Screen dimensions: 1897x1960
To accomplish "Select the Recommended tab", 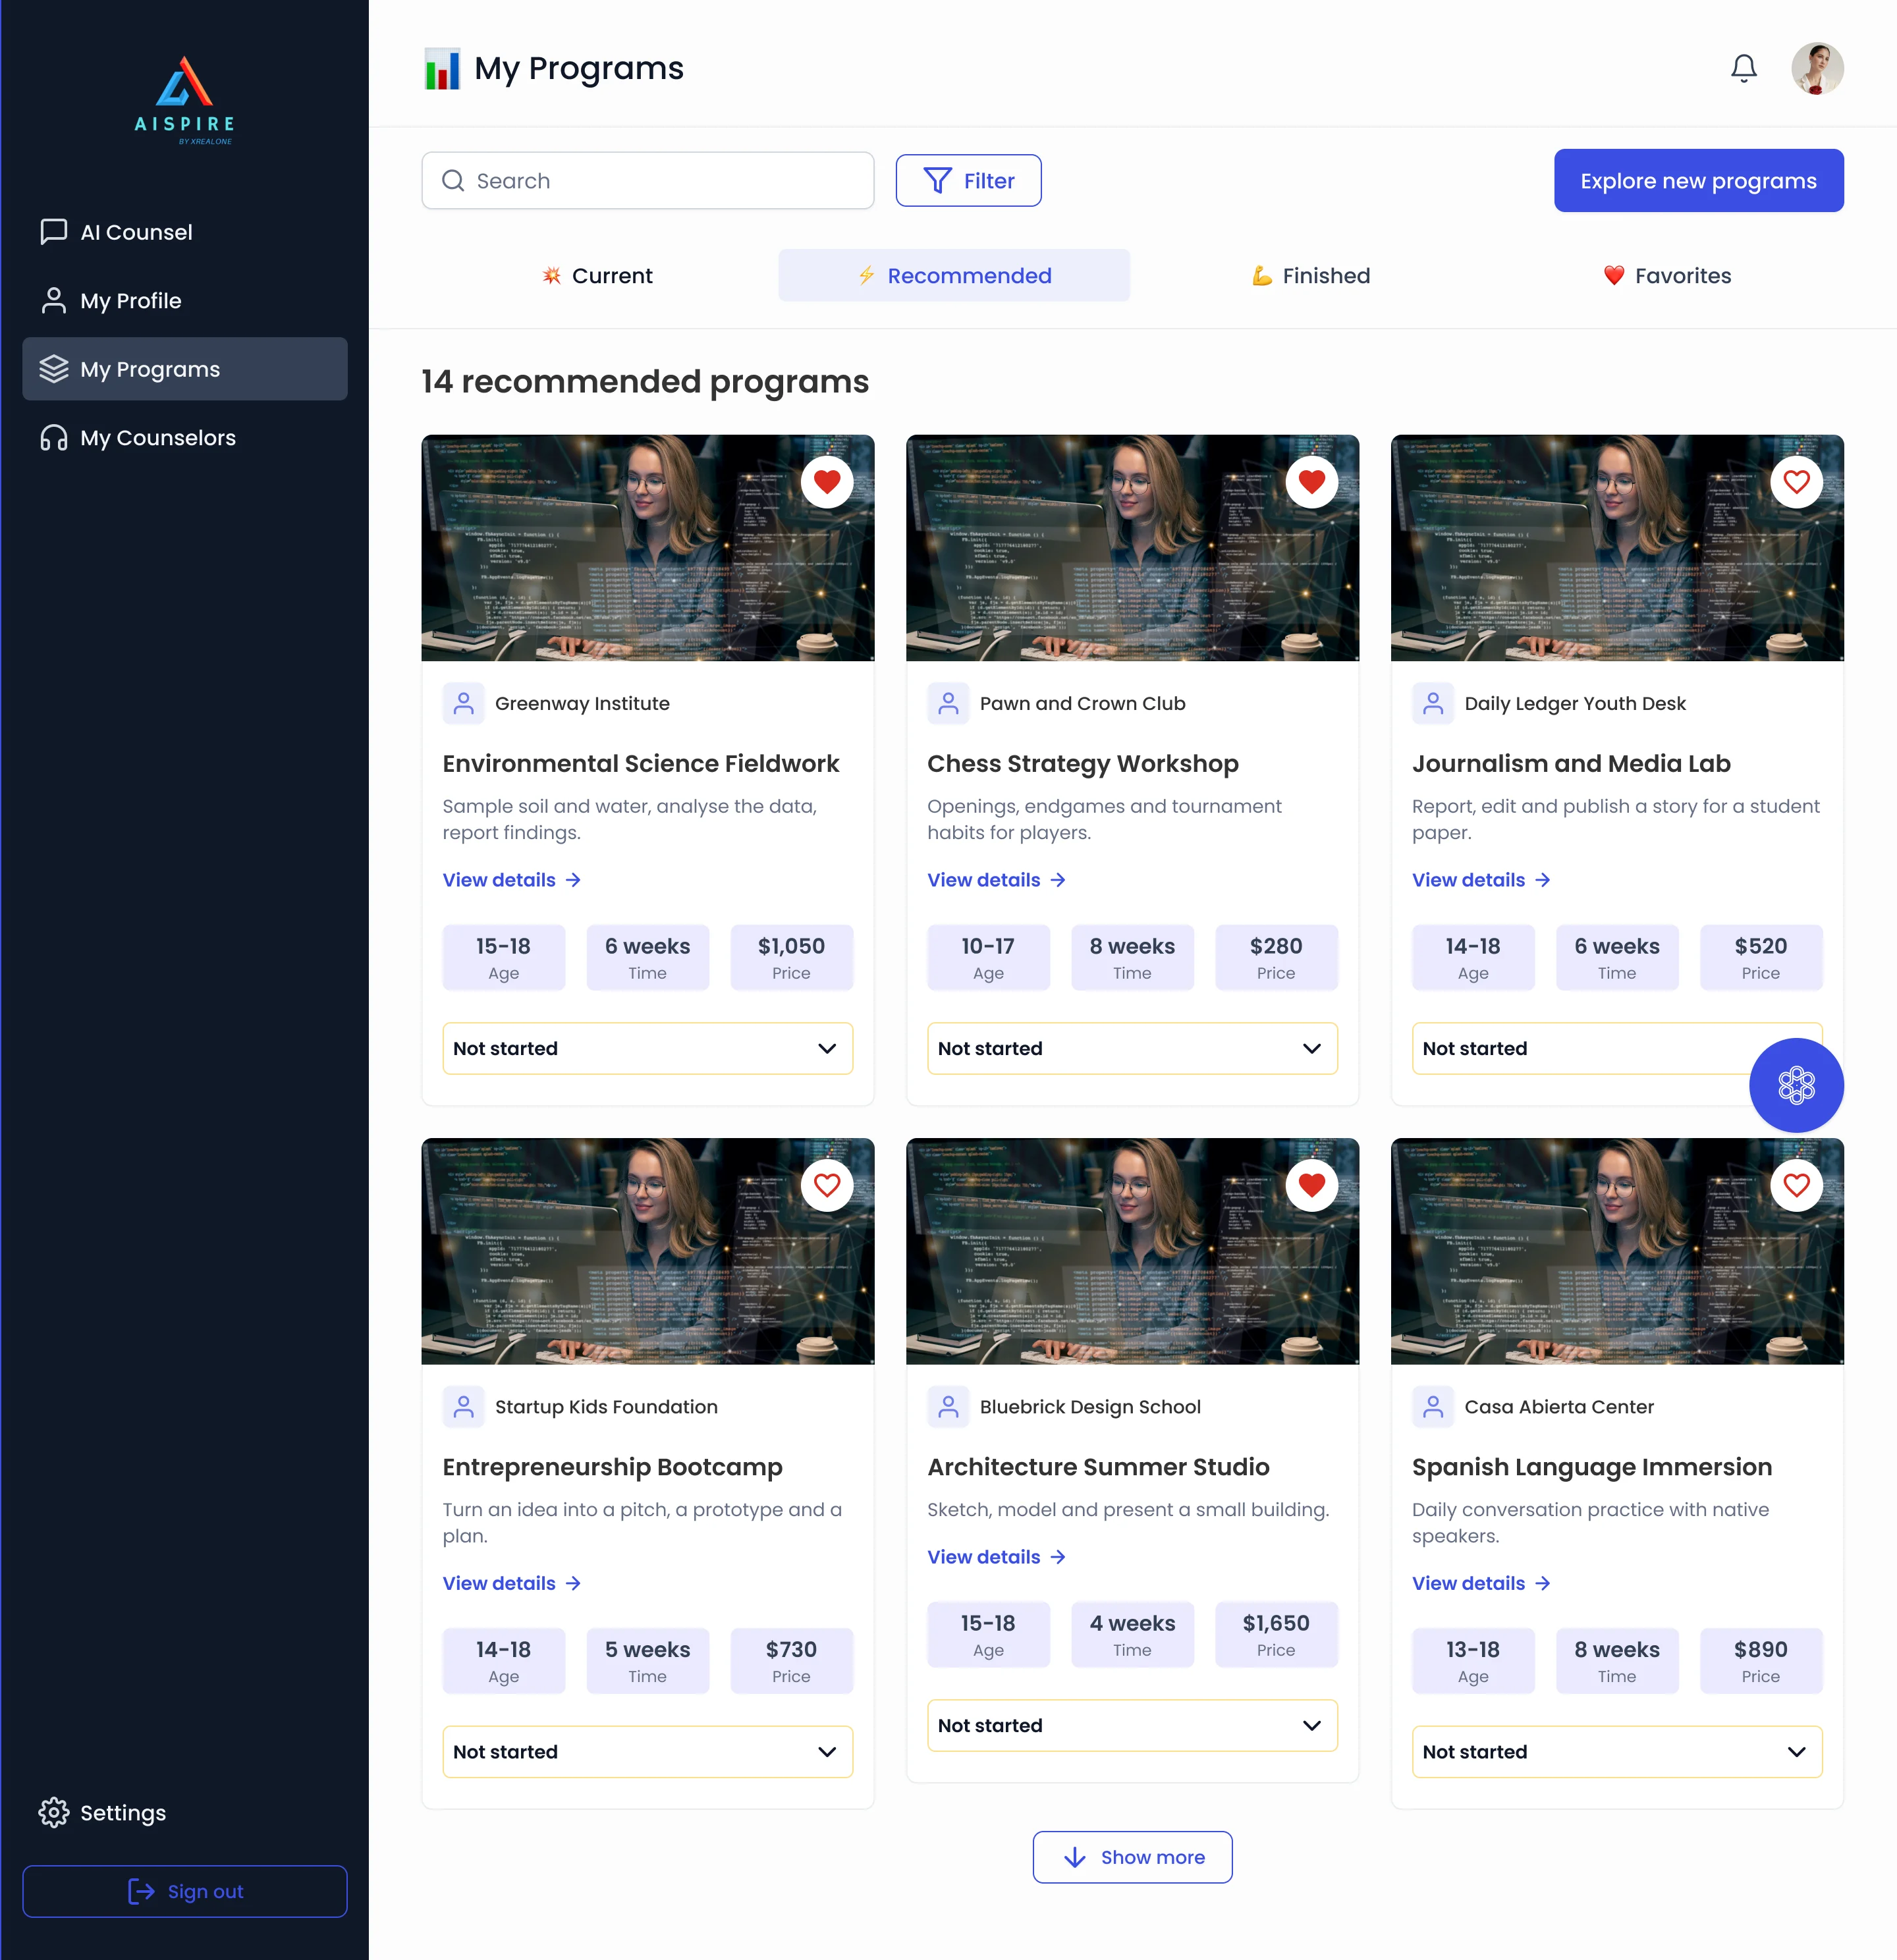I will pyautogui.click(x=954, y=276).
